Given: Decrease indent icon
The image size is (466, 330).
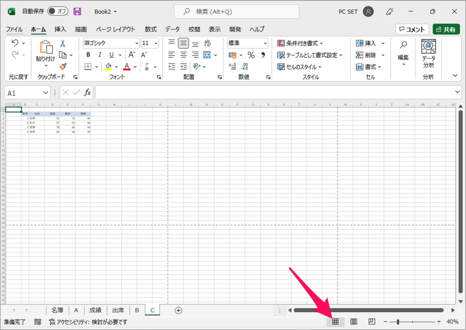Looking at the screenshot, I should tap(172, 67).
